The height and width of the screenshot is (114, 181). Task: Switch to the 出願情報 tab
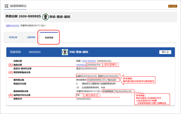[31, 37]
